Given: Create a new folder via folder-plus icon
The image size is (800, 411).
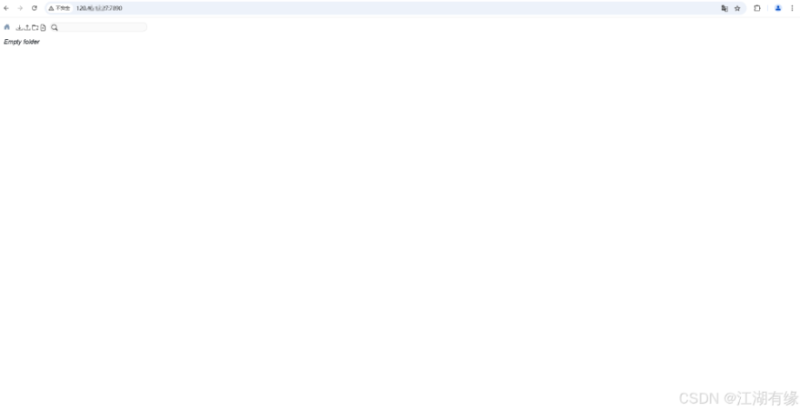Looking at the screenshot, I should pyautogui.click(x=35, y=28).
